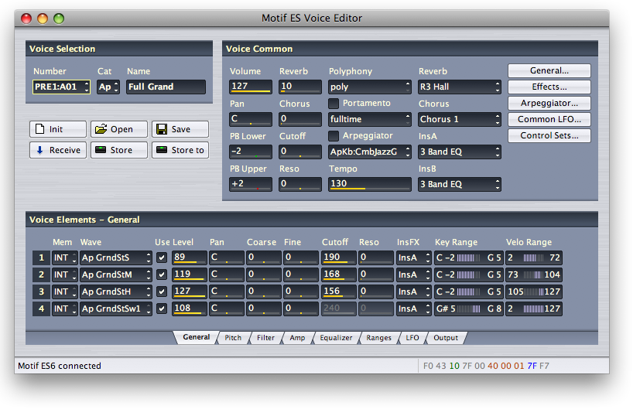Click the Init document icon button

[58, 129]
